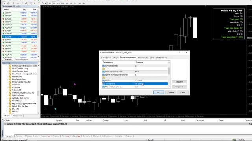Click Cancel (Отмена) in indicator dialog
Viewport: 252px width, 141px height.
[170, 92]
